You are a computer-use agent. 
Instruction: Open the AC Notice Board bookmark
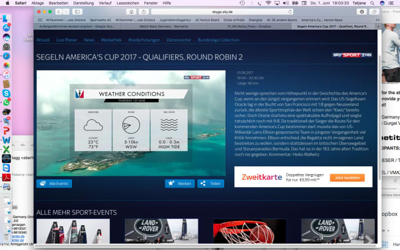207,20
